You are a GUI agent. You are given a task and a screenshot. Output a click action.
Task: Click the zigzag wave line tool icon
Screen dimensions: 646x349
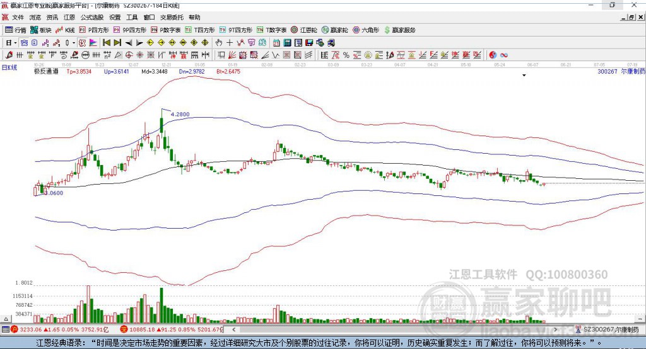276,55
